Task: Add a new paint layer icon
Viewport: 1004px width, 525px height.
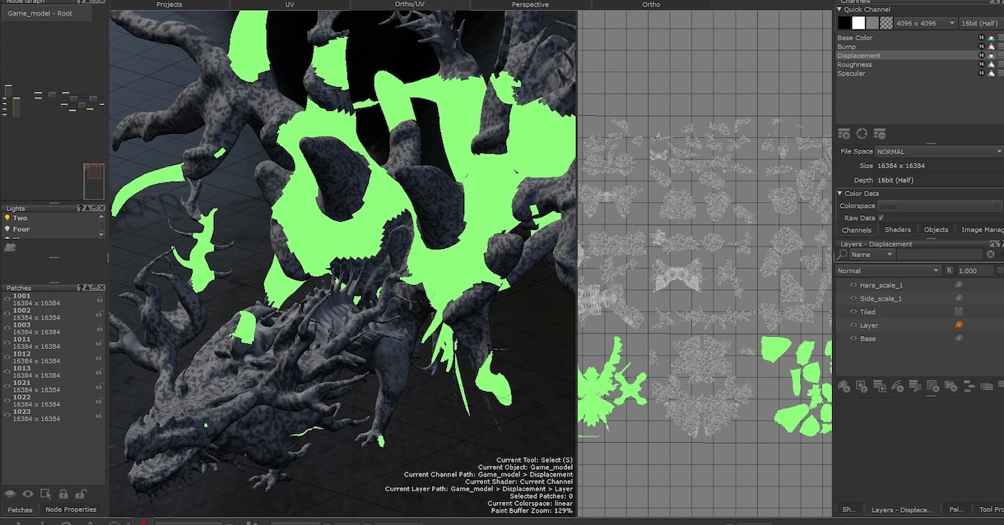Action: click(844, 385)
